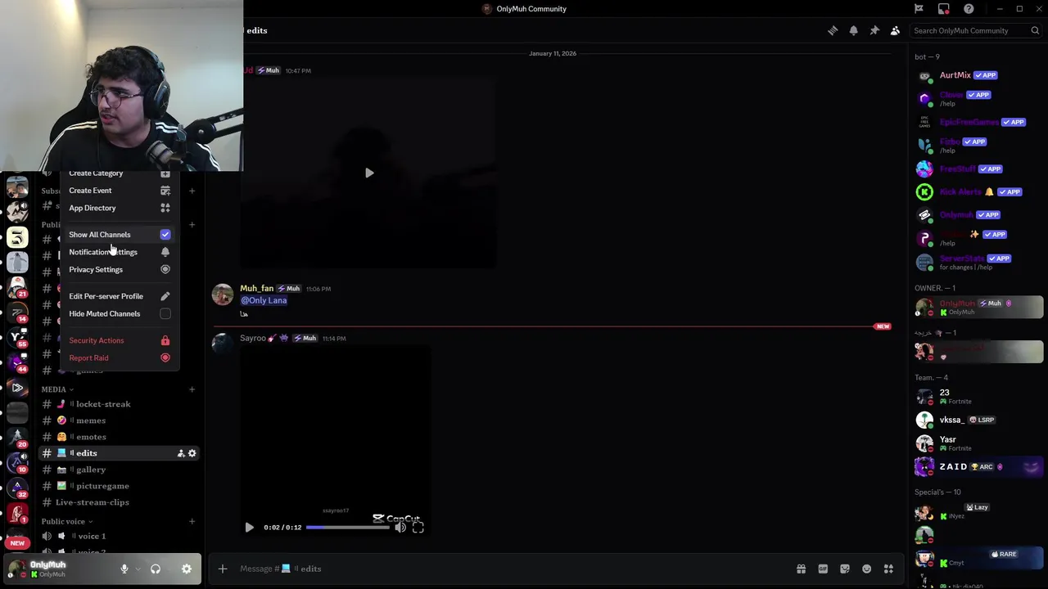
Task: Open microphone input options arrow
Action: point(137,569)
